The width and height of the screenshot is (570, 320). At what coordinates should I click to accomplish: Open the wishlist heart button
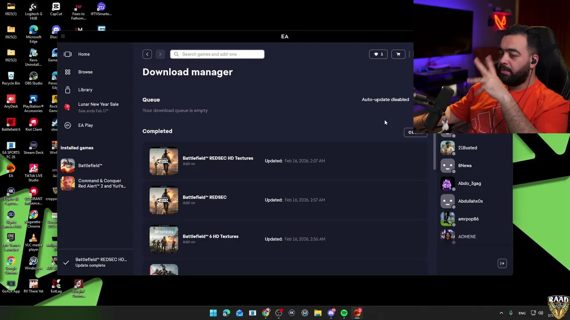[x=379, y=54]
